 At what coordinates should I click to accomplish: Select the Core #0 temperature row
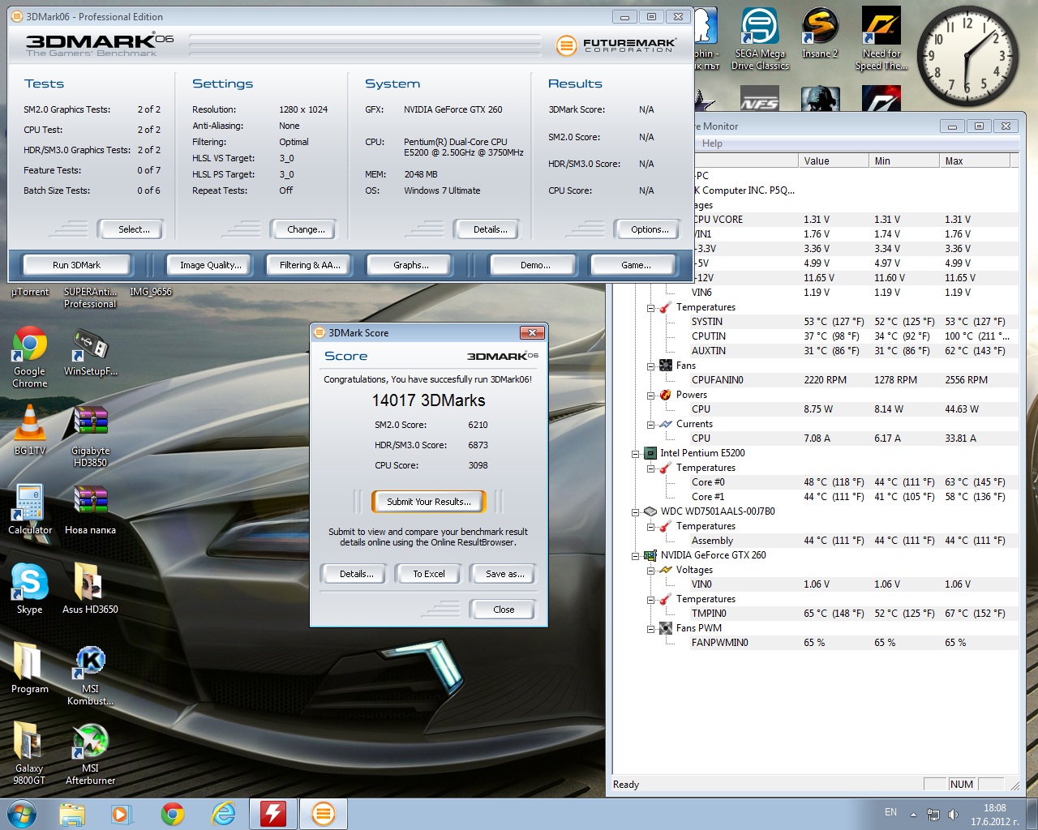pyautogui.click(x=853, y=482)
